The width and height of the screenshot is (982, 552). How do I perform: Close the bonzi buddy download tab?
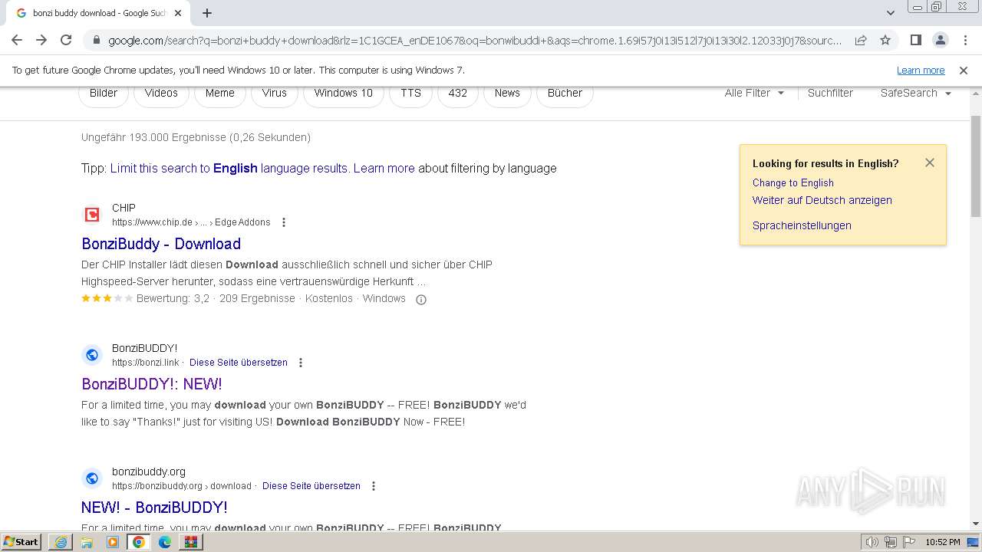point(178,13)
